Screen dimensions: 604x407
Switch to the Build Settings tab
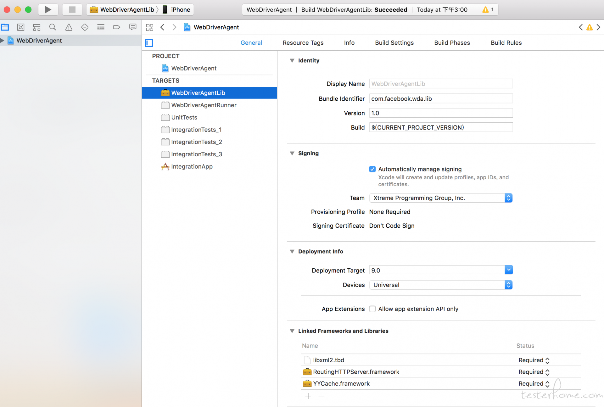(394, 43)
